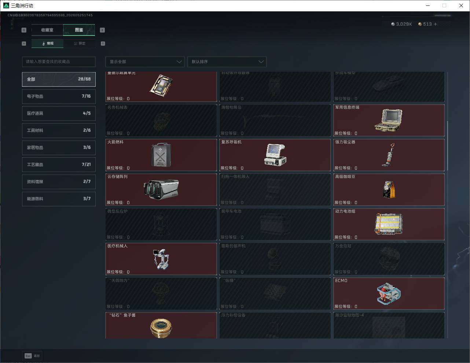Open the 动力电池组 battery pack item
This screenshot has width=470, height=363.
click(x=389, y=224)
